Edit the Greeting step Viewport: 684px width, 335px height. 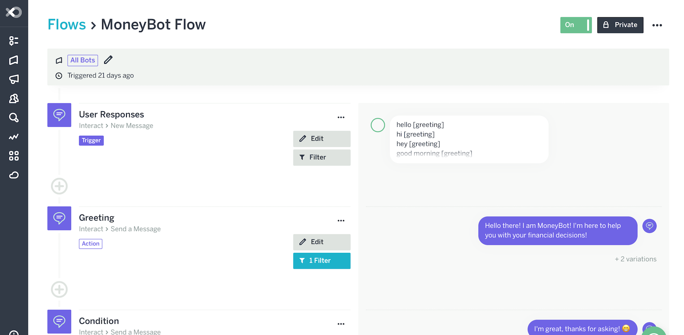322,242
